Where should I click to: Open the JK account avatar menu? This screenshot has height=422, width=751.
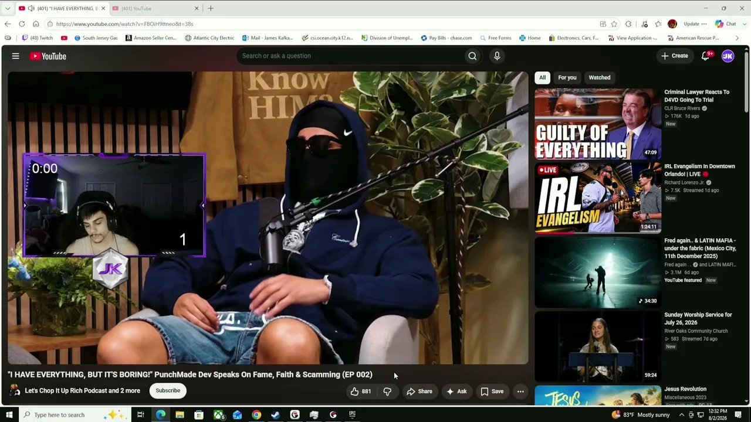click(x=728, y=56)
